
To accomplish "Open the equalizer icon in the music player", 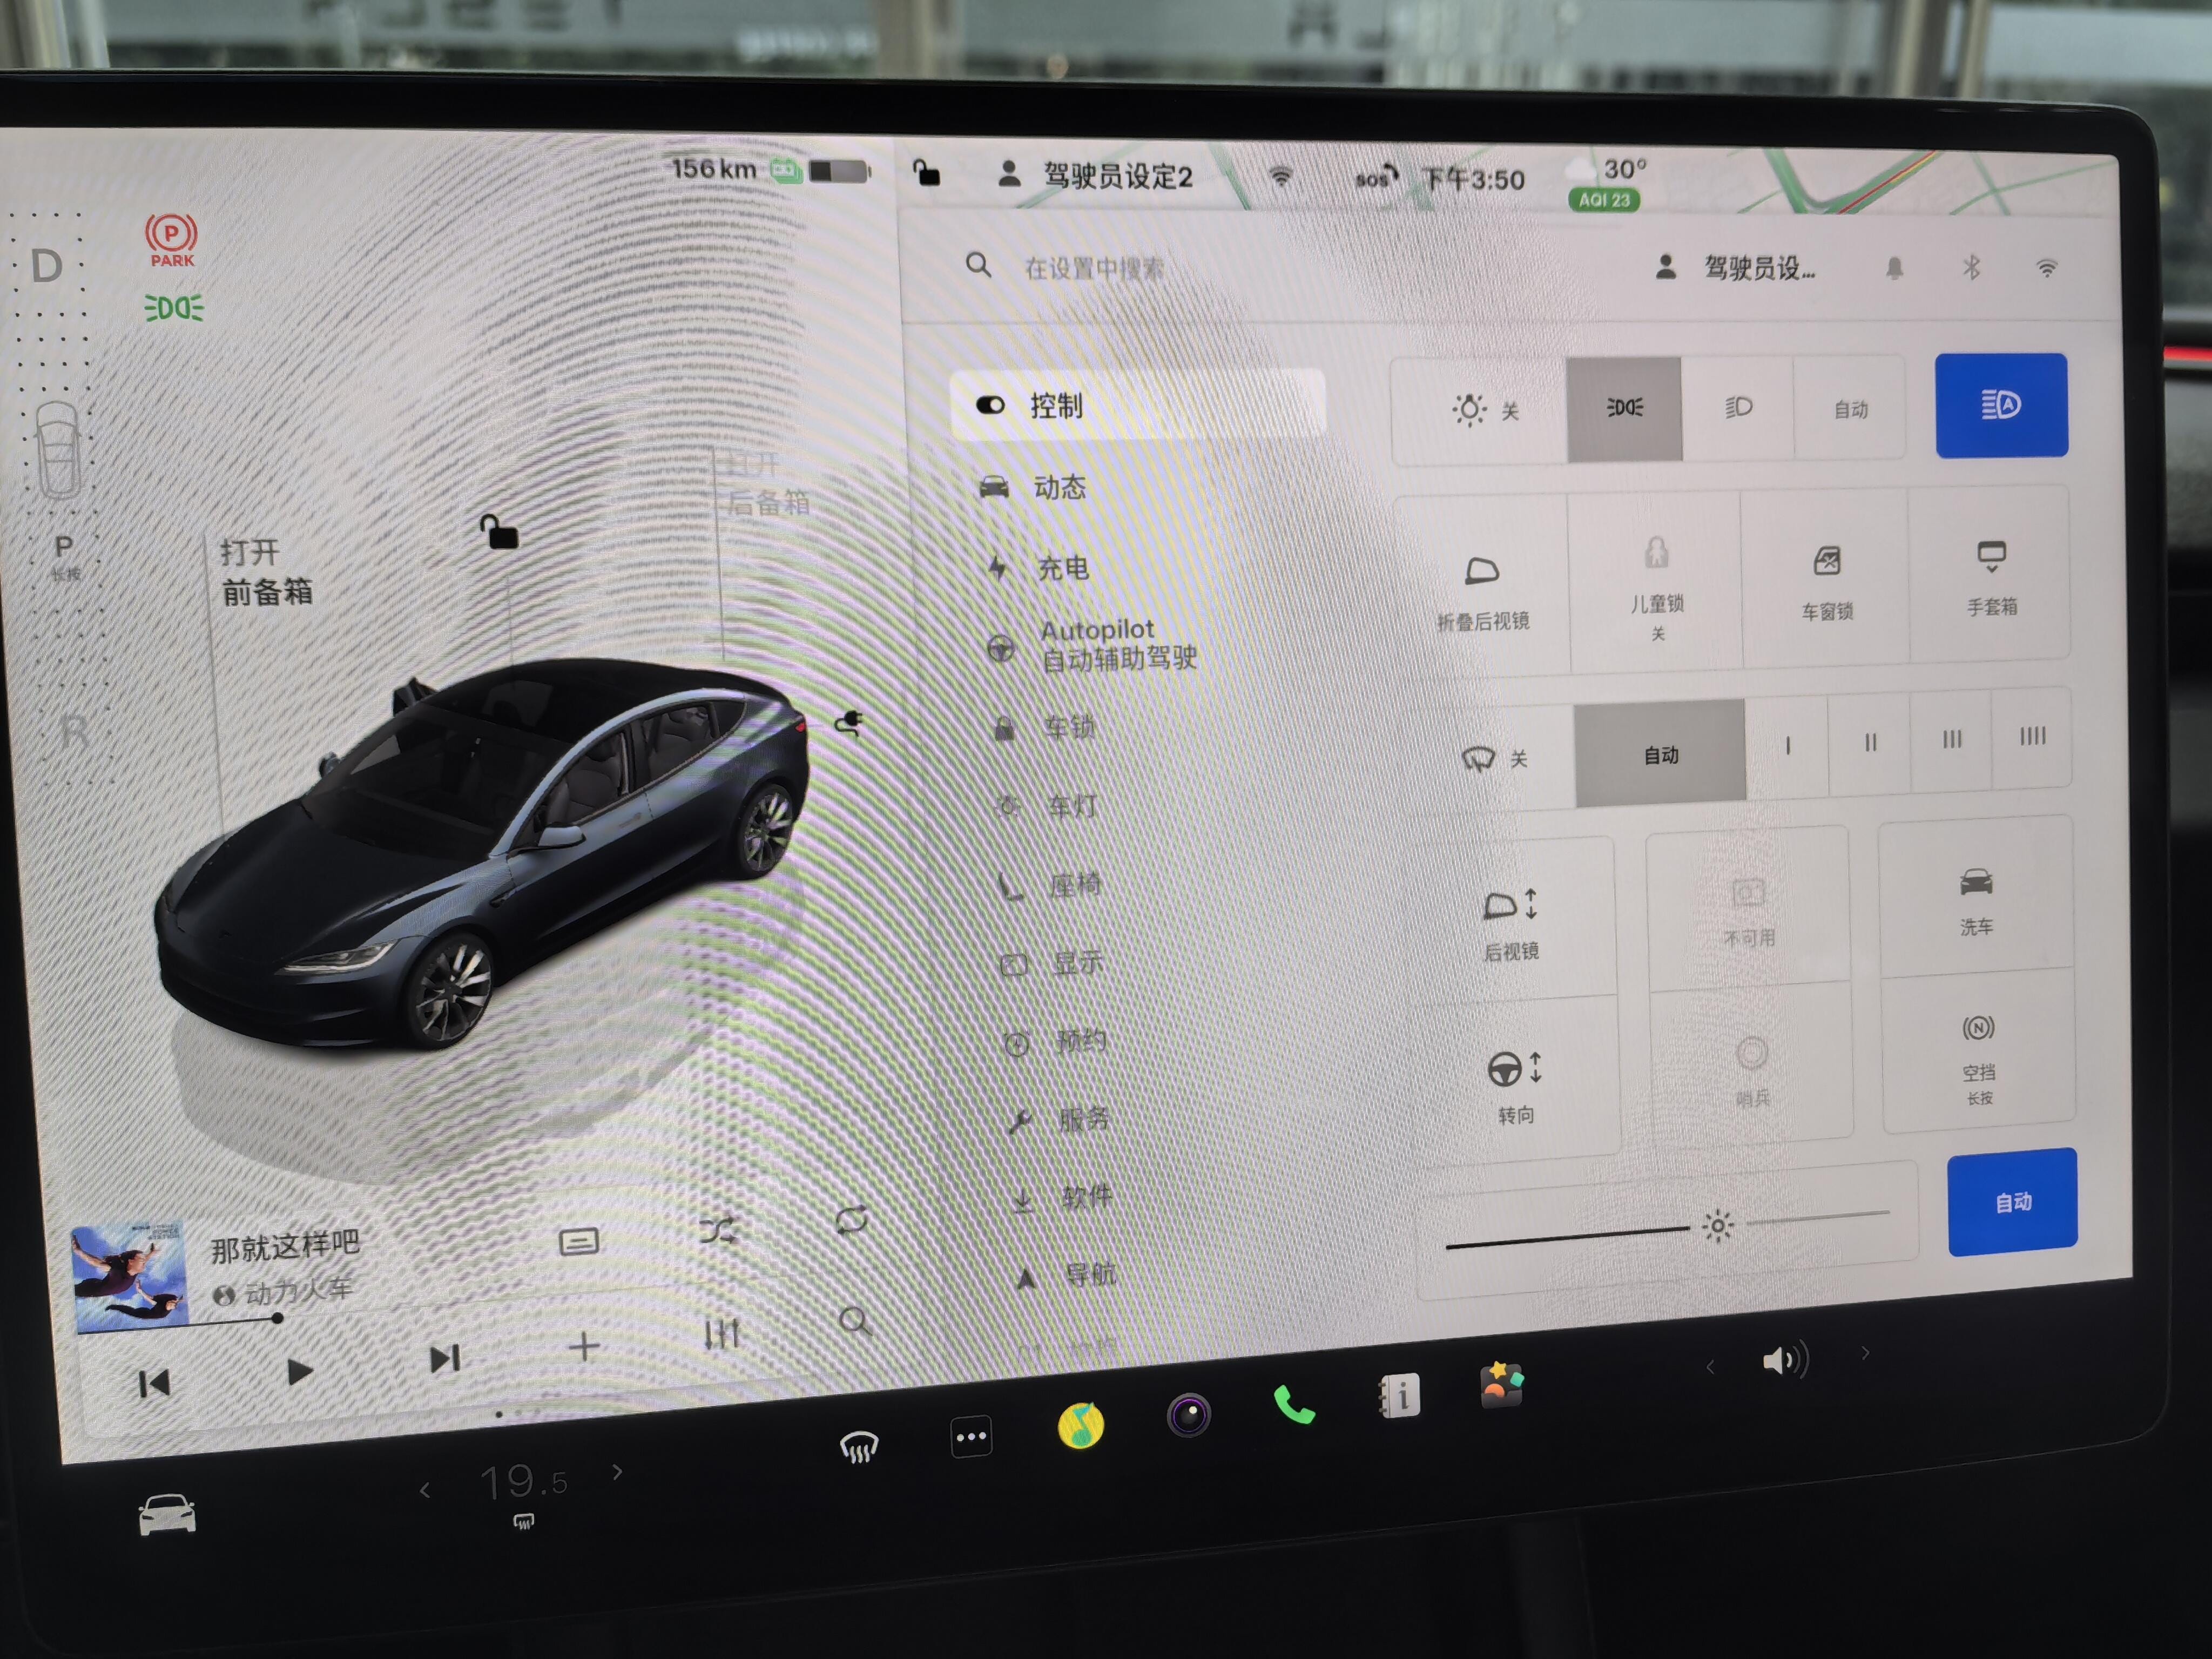I will [x=721, y=1334].
